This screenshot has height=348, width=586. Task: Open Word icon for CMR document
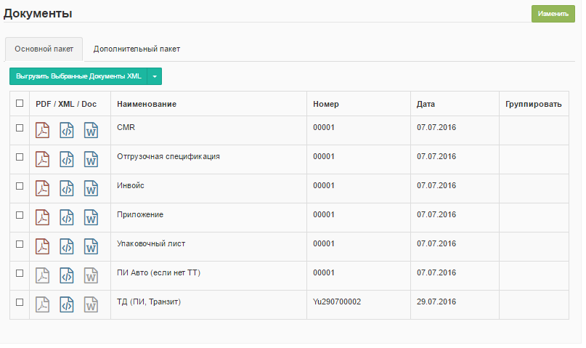click(91, 131)
